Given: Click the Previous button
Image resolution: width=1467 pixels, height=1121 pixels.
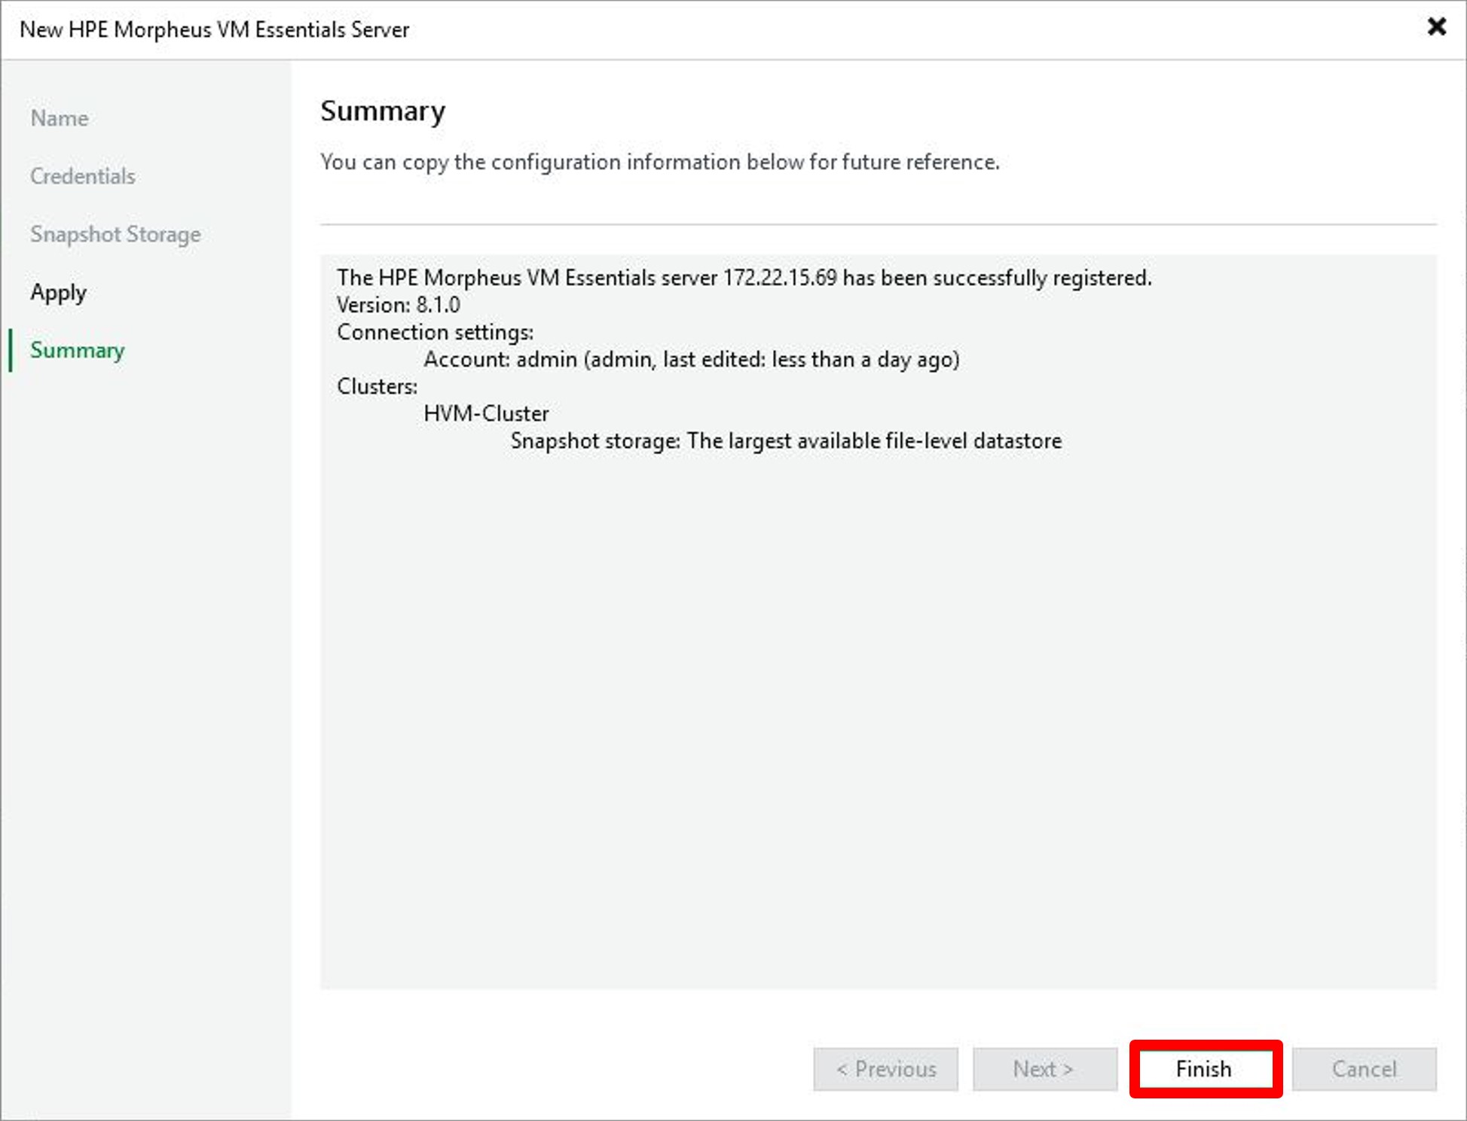Looking at the screenshot, I should tap(885, 1068).
